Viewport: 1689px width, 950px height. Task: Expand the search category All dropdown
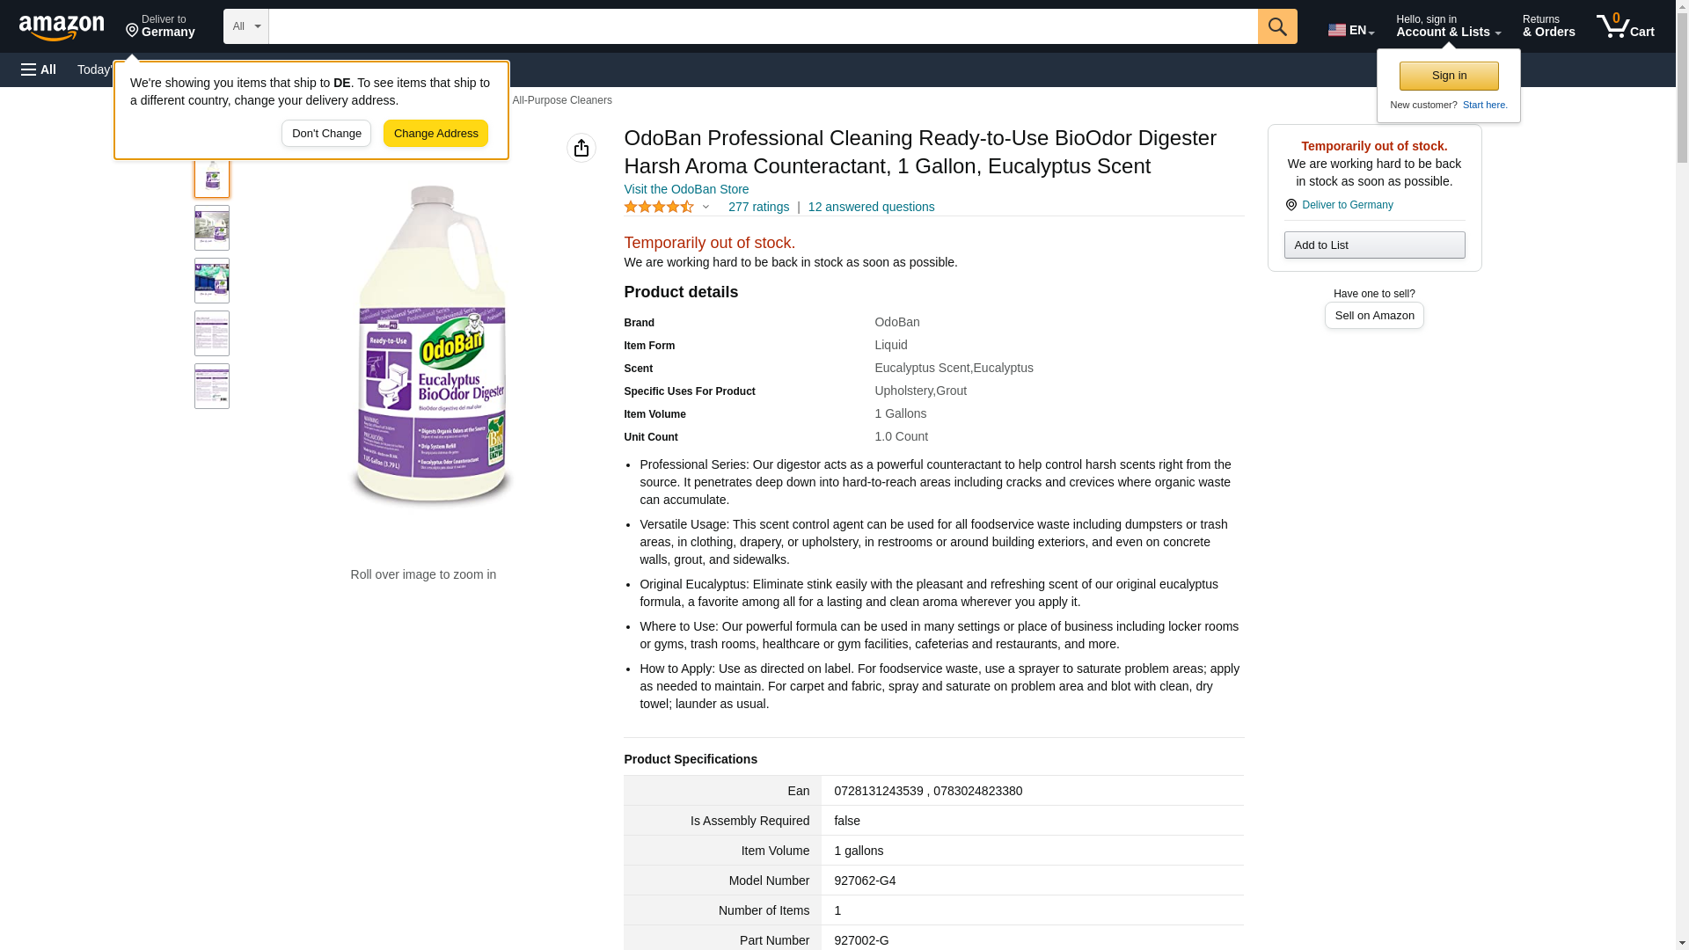(246, 26)
